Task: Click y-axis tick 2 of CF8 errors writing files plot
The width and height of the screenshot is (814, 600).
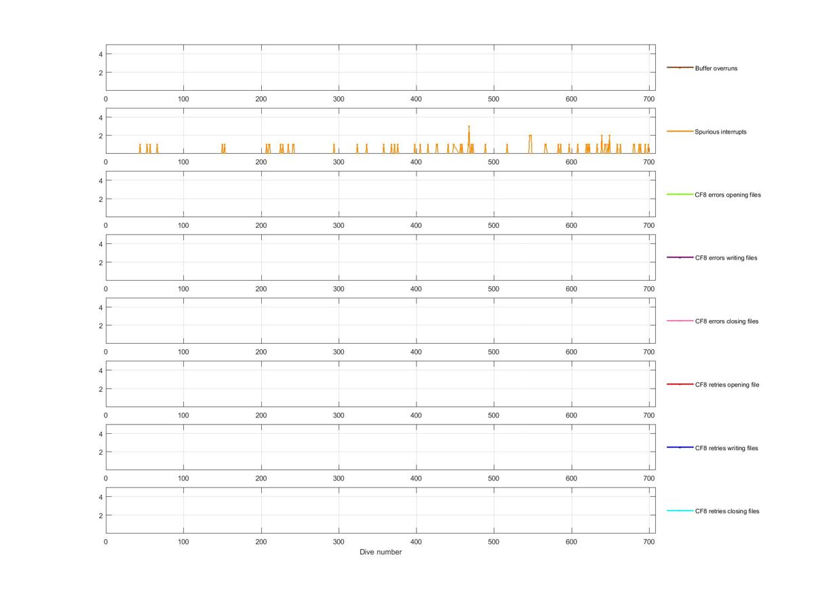Action: click(100, 262)
